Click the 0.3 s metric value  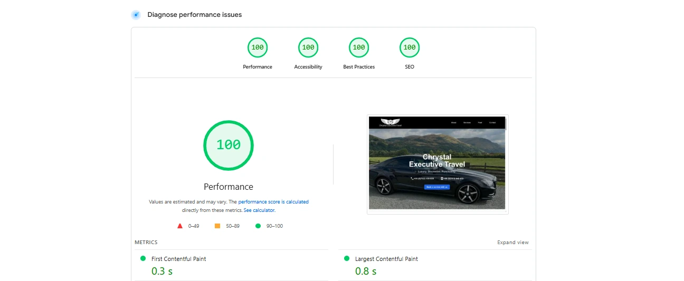162,272
